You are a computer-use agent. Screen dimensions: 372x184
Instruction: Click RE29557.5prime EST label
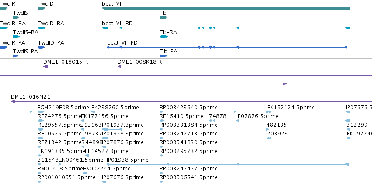(59, 125)
